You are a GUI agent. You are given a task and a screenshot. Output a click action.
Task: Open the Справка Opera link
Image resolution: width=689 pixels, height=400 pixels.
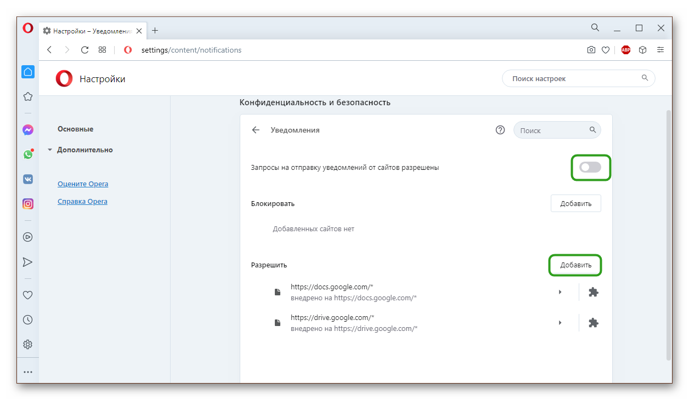pos(82,201)
